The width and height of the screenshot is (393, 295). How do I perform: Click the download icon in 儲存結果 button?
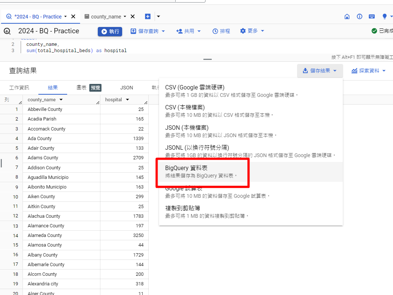point(305,71)
